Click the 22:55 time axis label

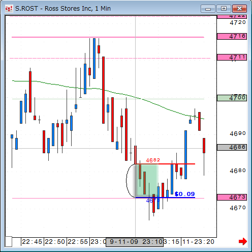(x=78, y=242)
